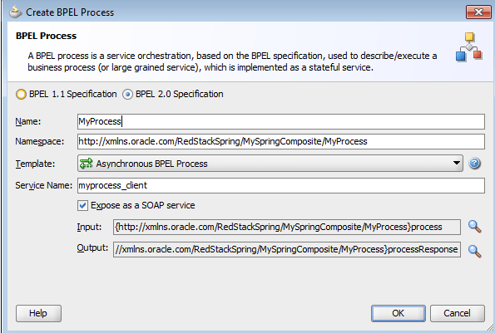The height and width of the screenshot is (333, 495).
Task: Select BPEL 2.0 Specification radio button
Action: coord(127,94)
